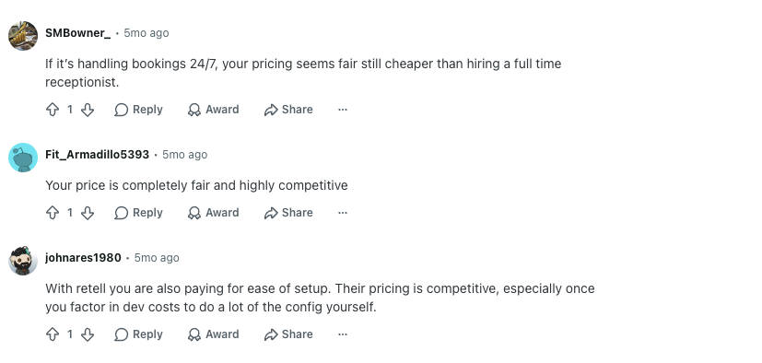Open more options on SMBowner_'s comment
Screen dimensions: 762x363
point(343,110)
